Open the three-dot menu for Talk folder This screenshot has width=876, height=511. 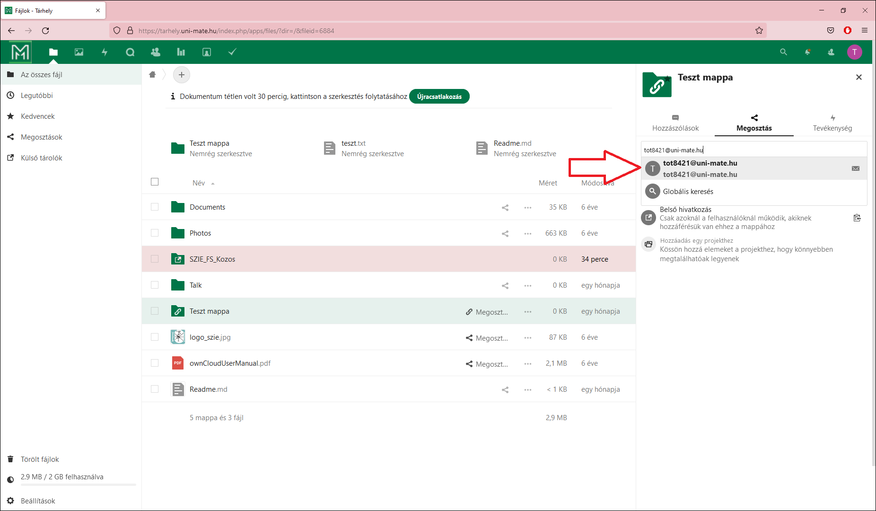click(528, 285)
